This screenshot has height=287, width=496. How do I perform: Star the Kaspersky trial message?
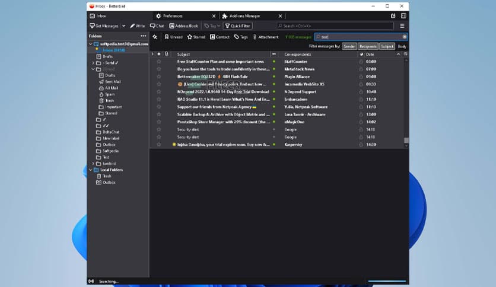pos(159,145)
